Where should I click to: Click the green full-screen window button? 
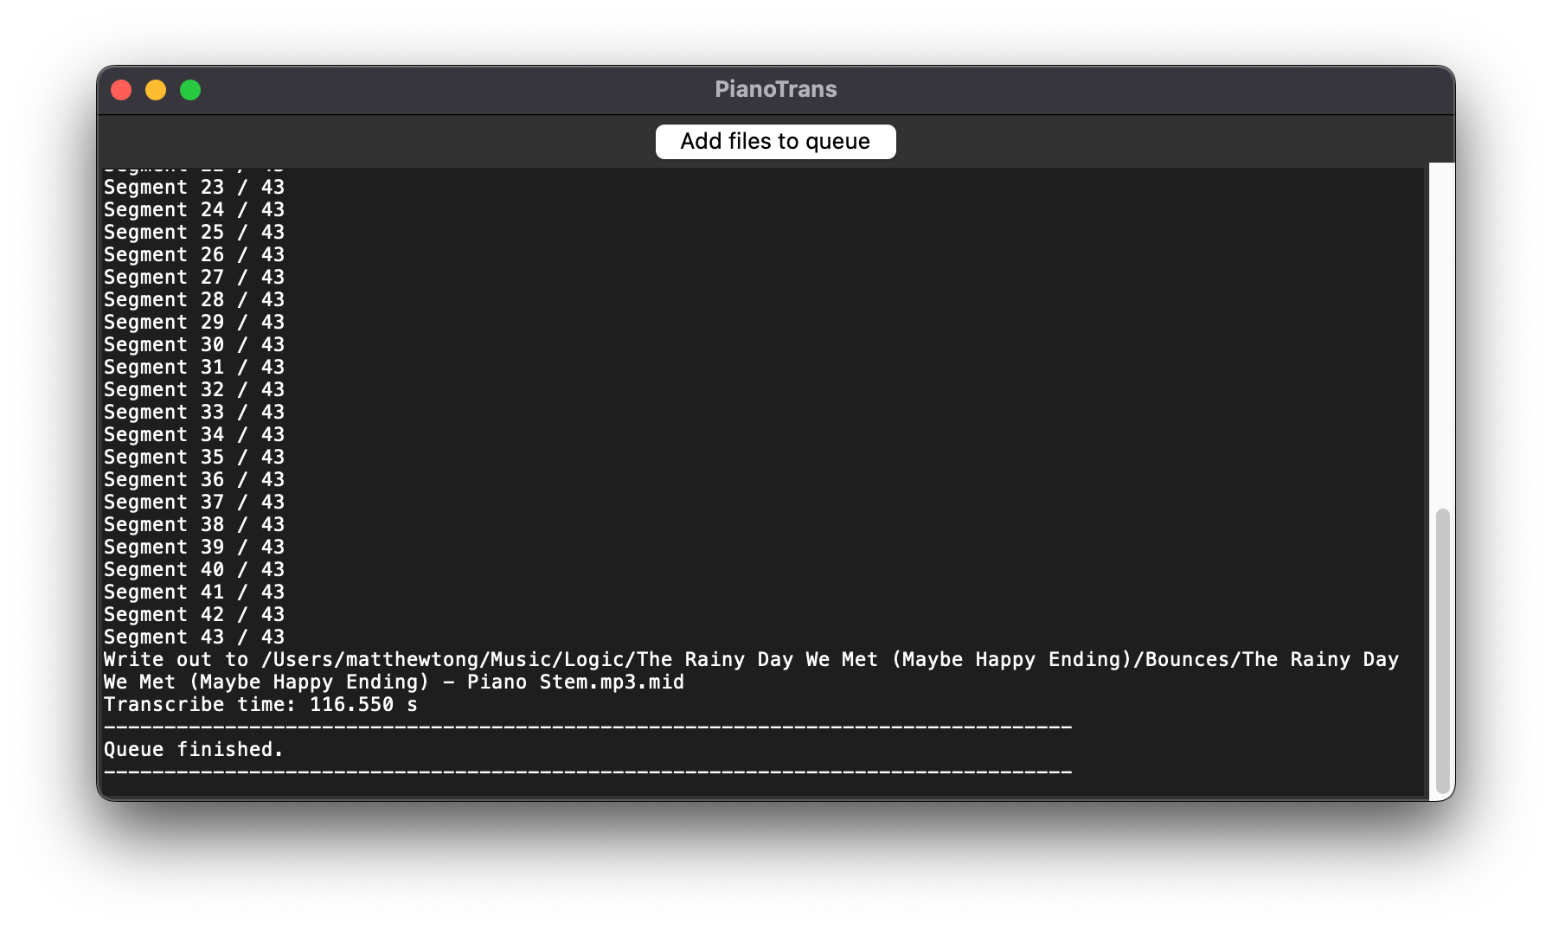(x=190, y=90)
